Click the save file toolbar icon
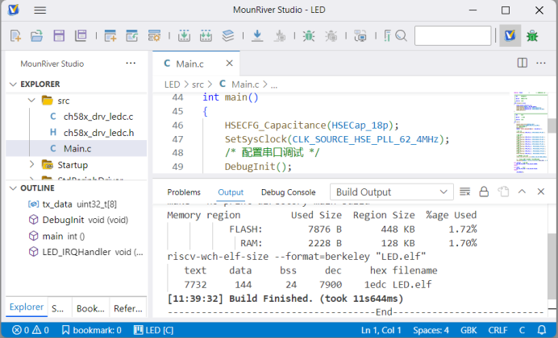Screen dimensions: 558x338 [x=59, y=35]
